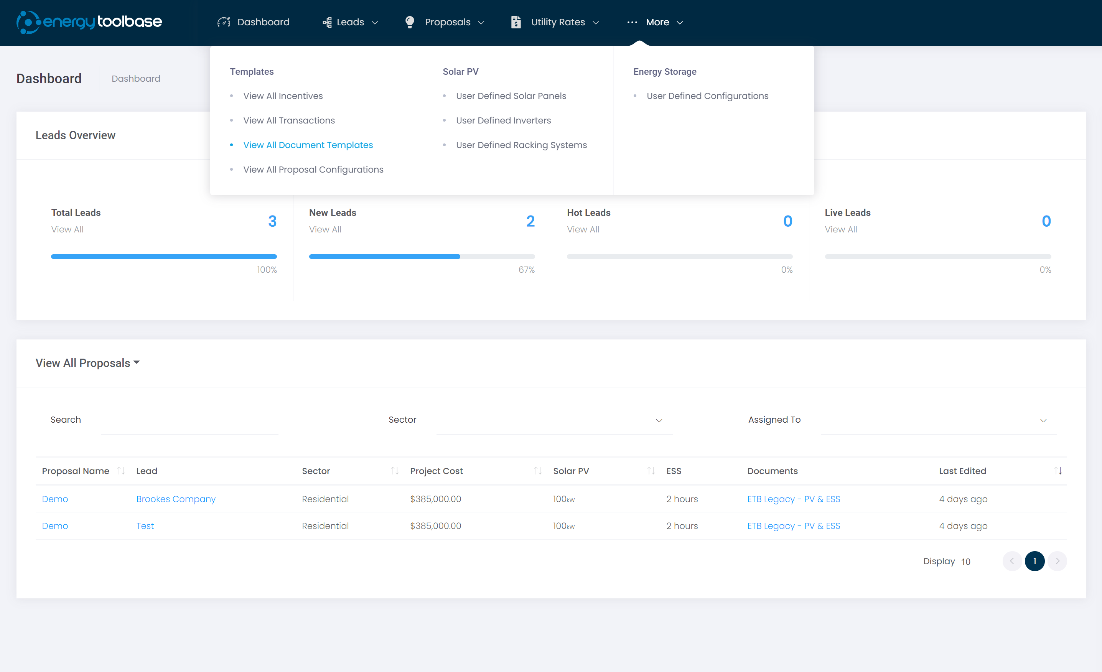Click the Hot Leads 0% progress bar
This screenshot has height=672, width=1102.
(x=680, y=257)
